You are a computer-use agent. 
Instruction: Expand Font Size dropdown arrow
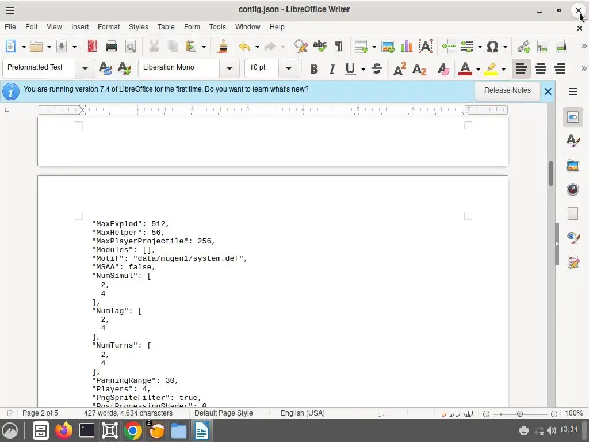(x=289, y=68)
